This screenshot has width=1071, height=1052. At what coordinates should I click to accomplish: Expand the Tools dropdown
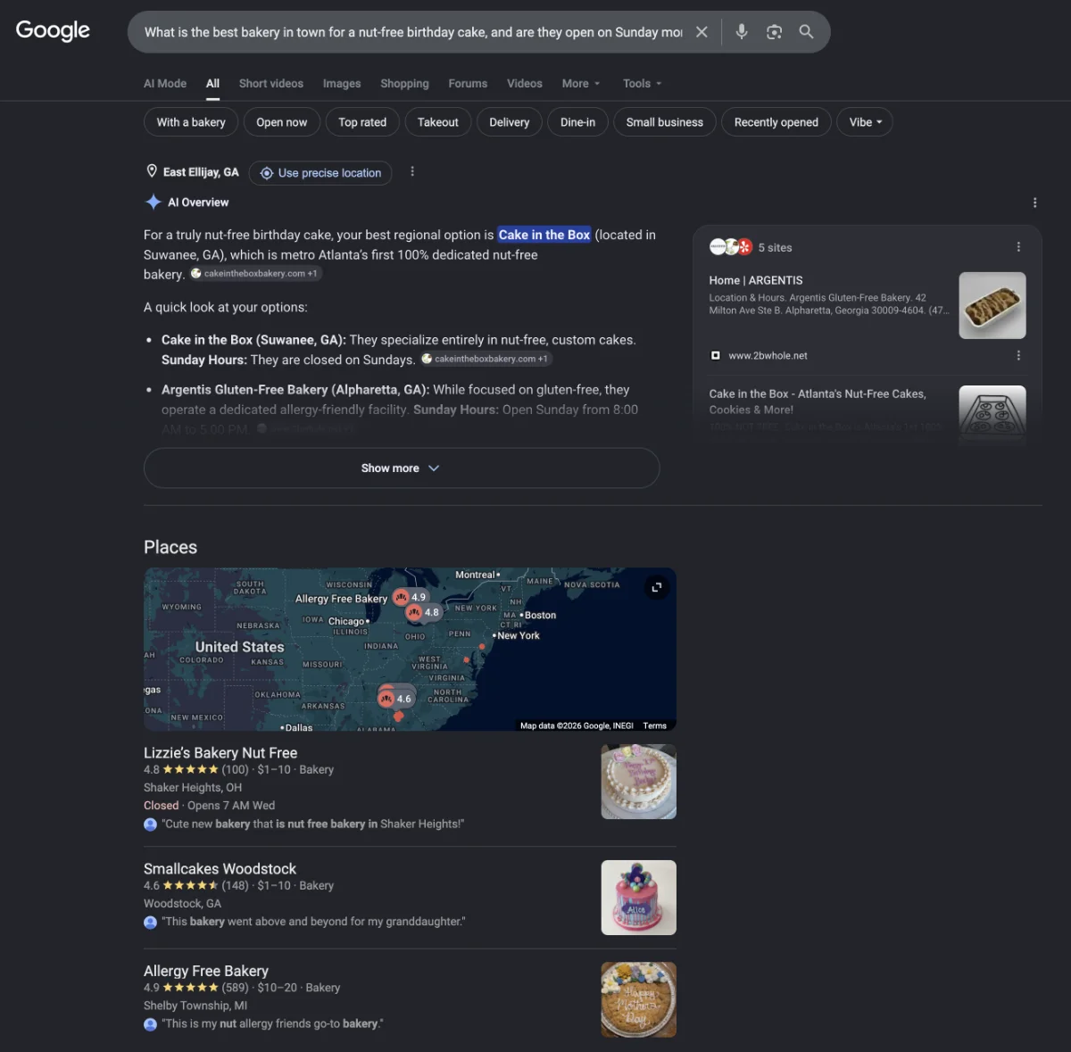coord(643,84)
